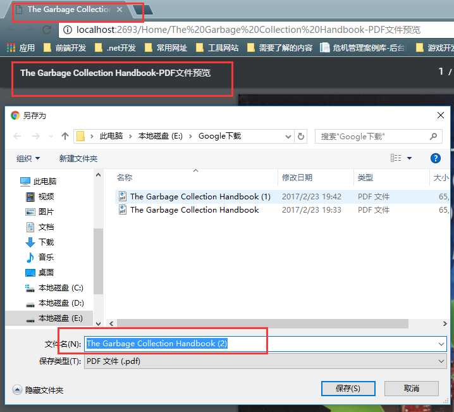Click the site info icon in address bar
The image size is (454, 412).
67,30
